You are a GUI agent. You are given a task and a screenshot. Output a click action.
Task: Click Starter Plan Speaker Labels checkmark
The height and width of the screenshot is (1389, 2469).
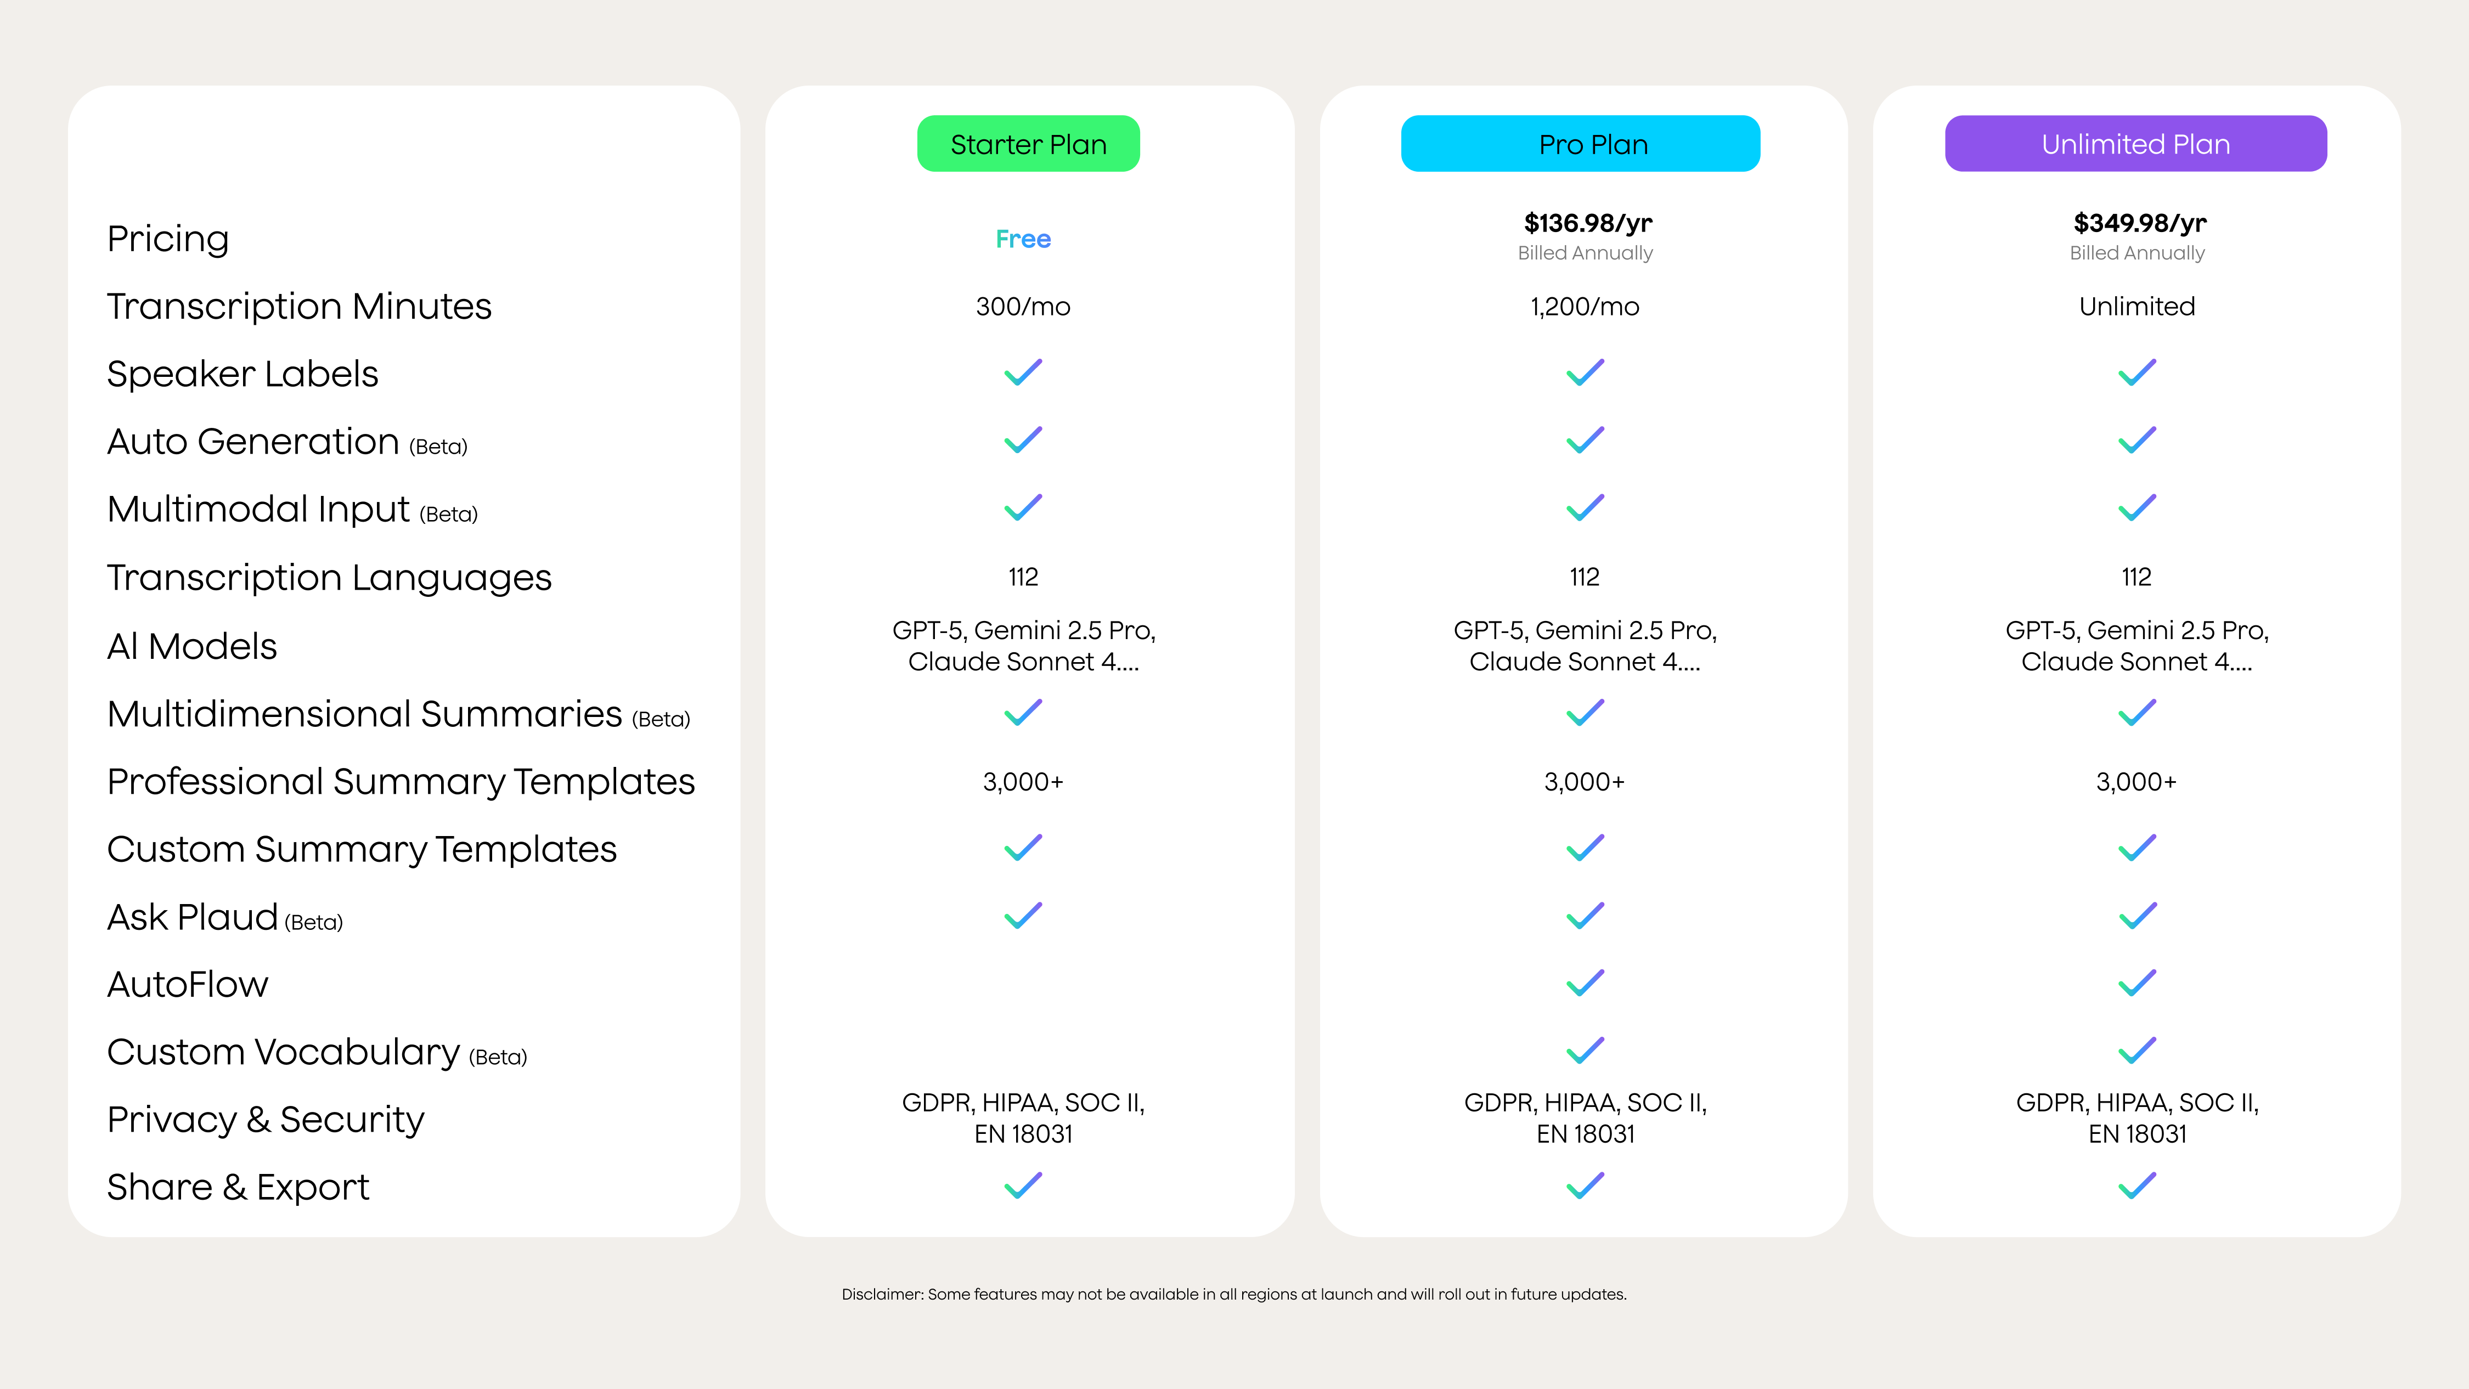click(1023, 373)
